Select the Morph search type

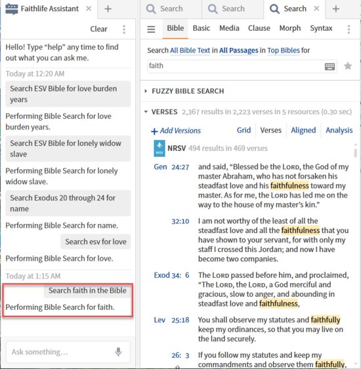point(290,28)
